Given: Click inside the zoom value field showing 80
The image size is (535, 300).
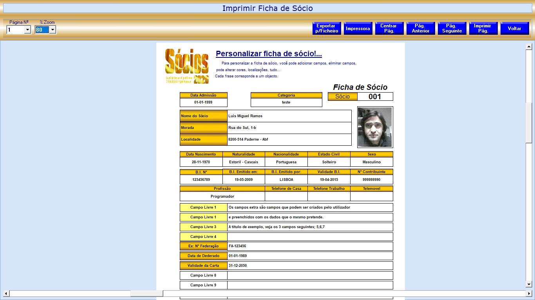Looking at the screenshot, I should coord(42,30).
